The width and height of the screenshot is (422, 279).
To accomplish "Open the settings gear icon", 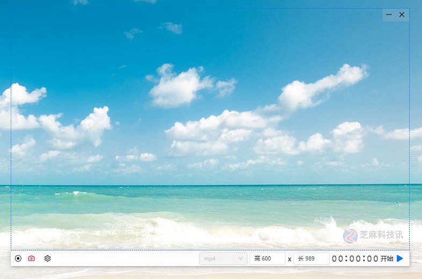I will pos(47,259).
